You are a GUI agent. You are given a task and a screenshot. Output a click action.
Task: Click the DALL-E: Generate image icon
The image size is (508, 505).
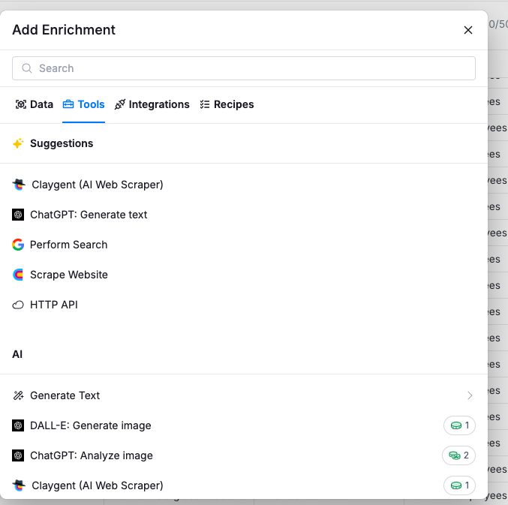point(18,425)
